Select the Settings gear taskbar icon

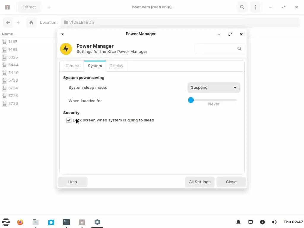[x=97, y=222]
